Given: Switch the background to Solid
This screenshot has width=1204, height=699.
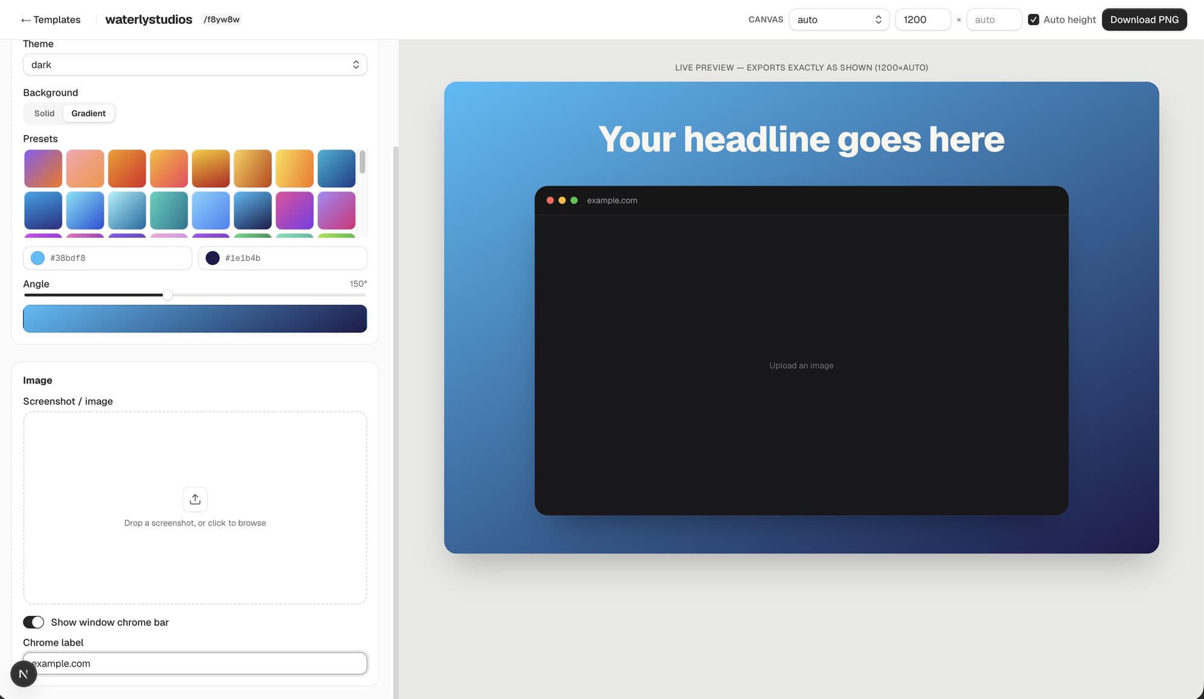Looking at the screenshot, I should [44, 113].
